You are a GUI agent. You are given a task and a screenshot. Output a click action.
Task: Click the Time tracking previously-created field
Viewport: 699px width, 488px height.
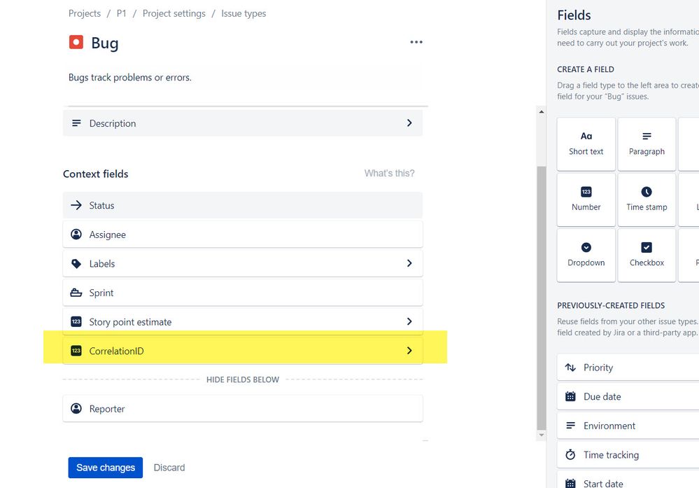(628, 454)
